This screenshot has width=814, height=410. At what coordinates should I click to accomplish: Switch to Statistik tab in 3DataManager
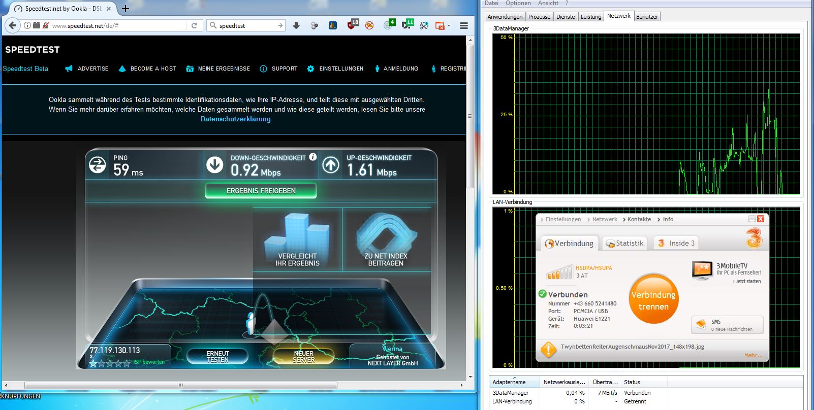pos(625,243)
